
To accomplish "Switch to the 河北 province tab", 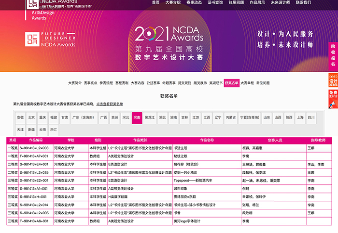I will 126,117.
